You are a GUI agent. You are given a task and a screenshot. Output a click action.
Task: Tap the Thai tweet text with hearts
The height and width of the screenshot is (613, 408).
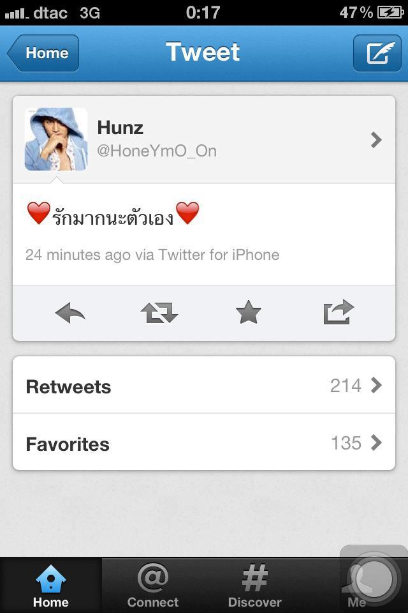(x=113, y=215)
